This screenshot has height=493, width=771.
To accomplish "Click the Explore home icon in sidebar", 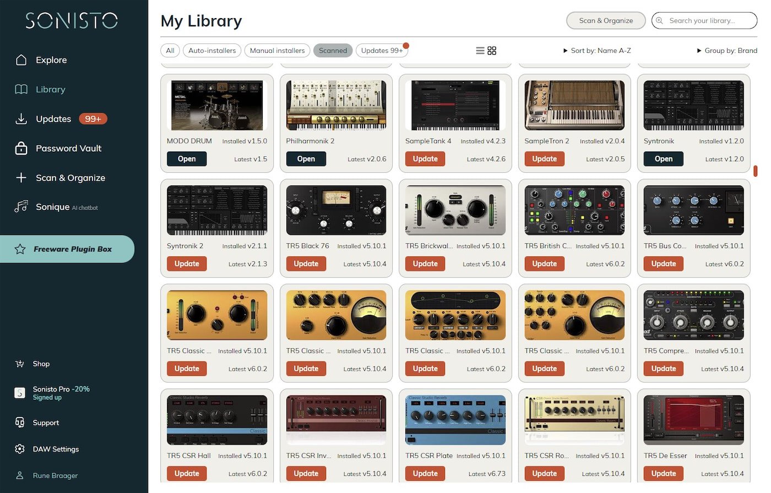I will pyautogui.click(x=21, y=60).
